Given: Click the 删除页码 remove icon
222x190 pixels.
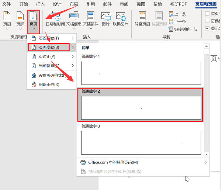Looking at the screenshot, I should pos(34,84).
